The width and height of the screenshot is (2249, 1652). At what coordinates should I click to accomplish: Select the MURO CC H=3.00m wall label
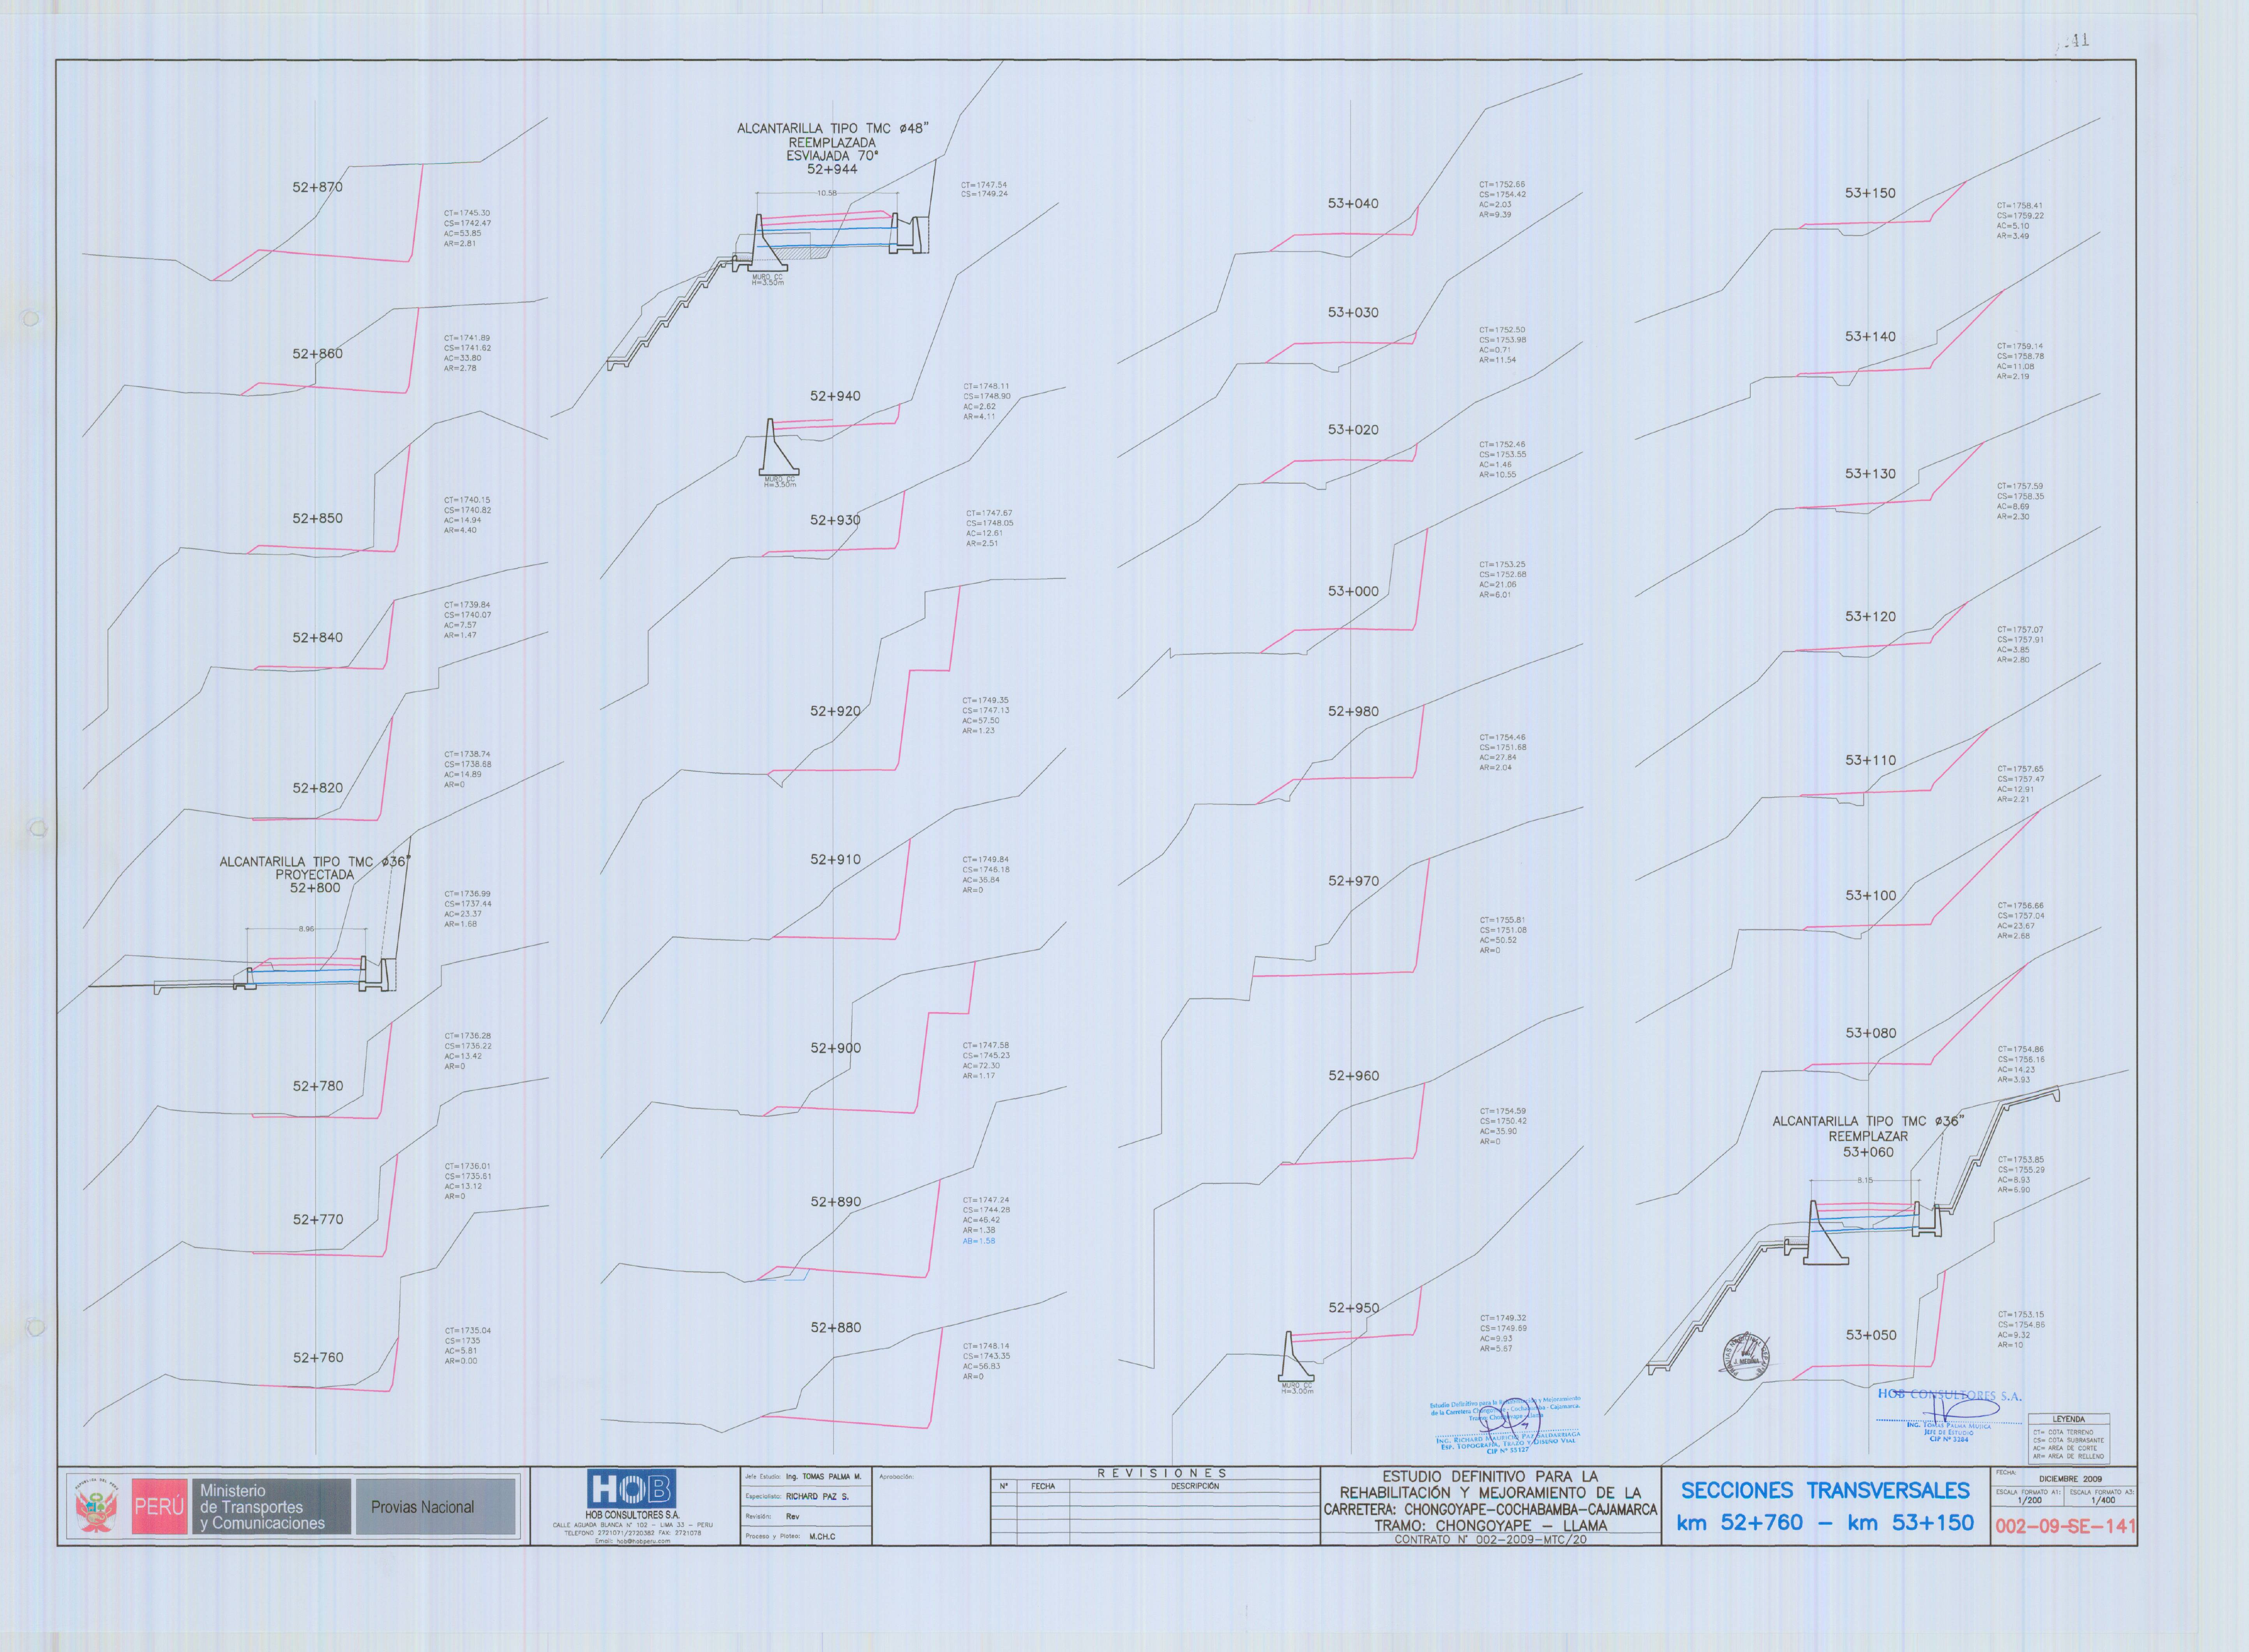pos(1297,1389)
